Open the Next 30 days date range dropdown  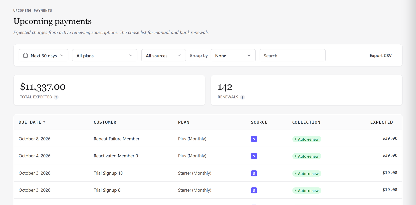pyautogui.click(x=44, y=55)
